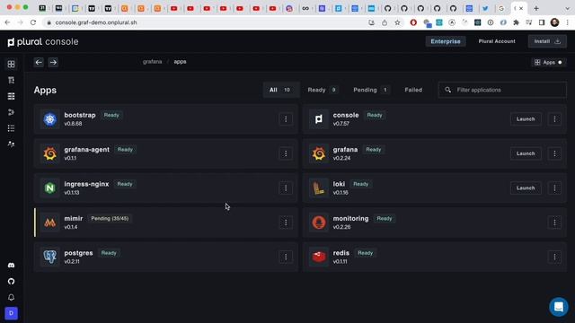Viewport: 575px width, 323px height.
Task: Open grafana app options menu
Action: [x=554, y=153]
